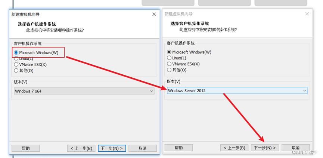Screen dimensions: 323x158
Task: Go back with 上一步(B) in left wizard
Action: 81,148
